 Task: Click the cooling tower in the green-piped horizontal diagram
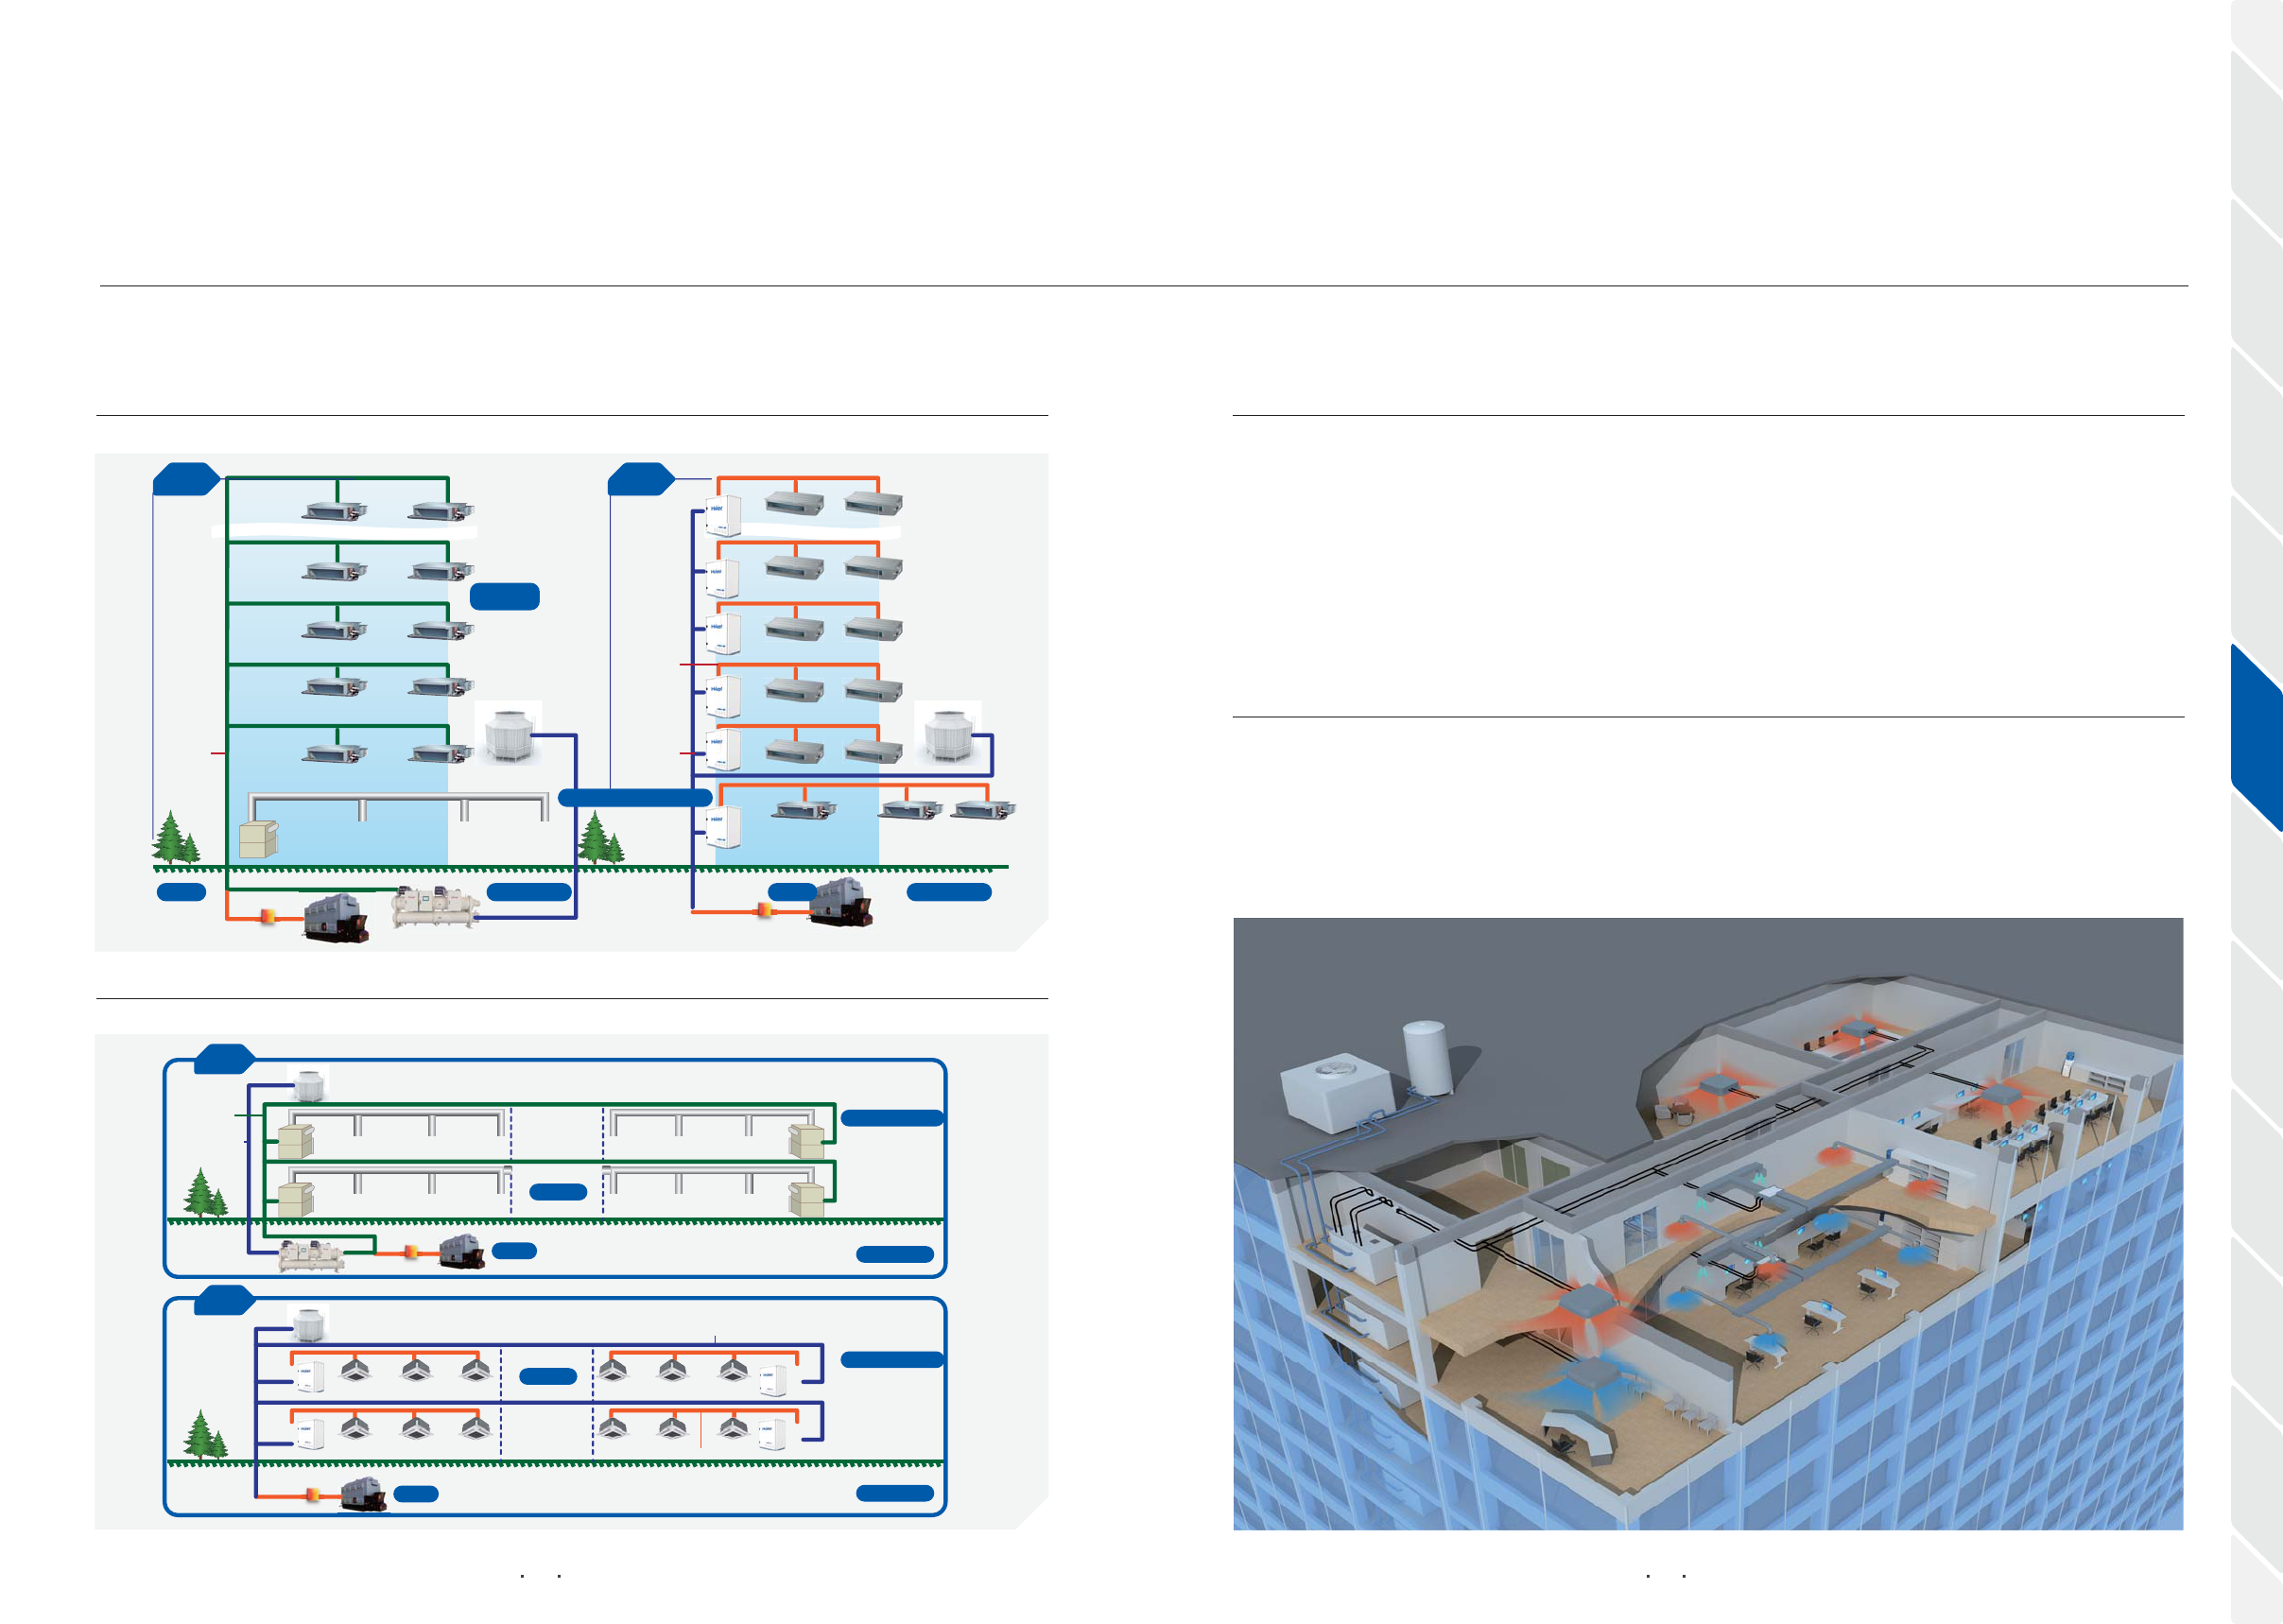pyautogui.click(x=308, y=1082)
